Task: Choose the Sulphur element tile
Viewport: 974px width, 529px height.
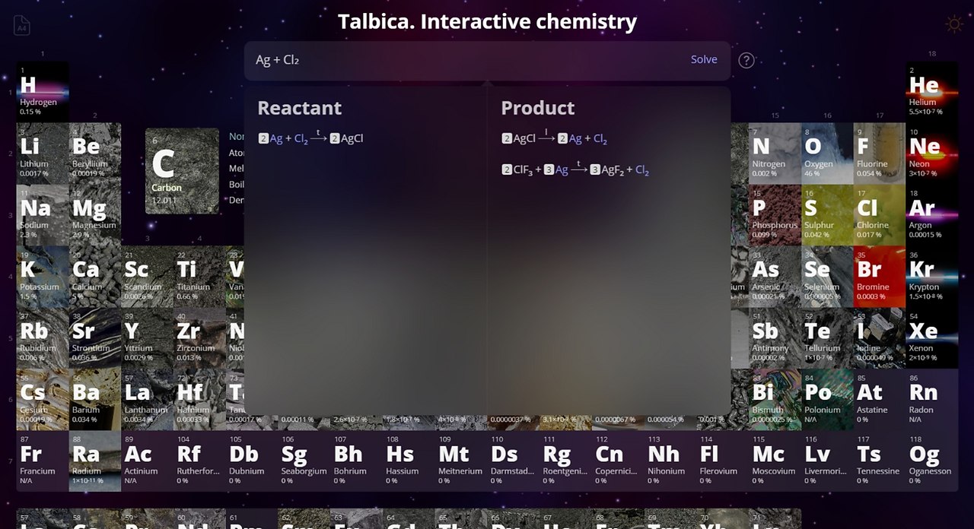Action: click(826, 215)
